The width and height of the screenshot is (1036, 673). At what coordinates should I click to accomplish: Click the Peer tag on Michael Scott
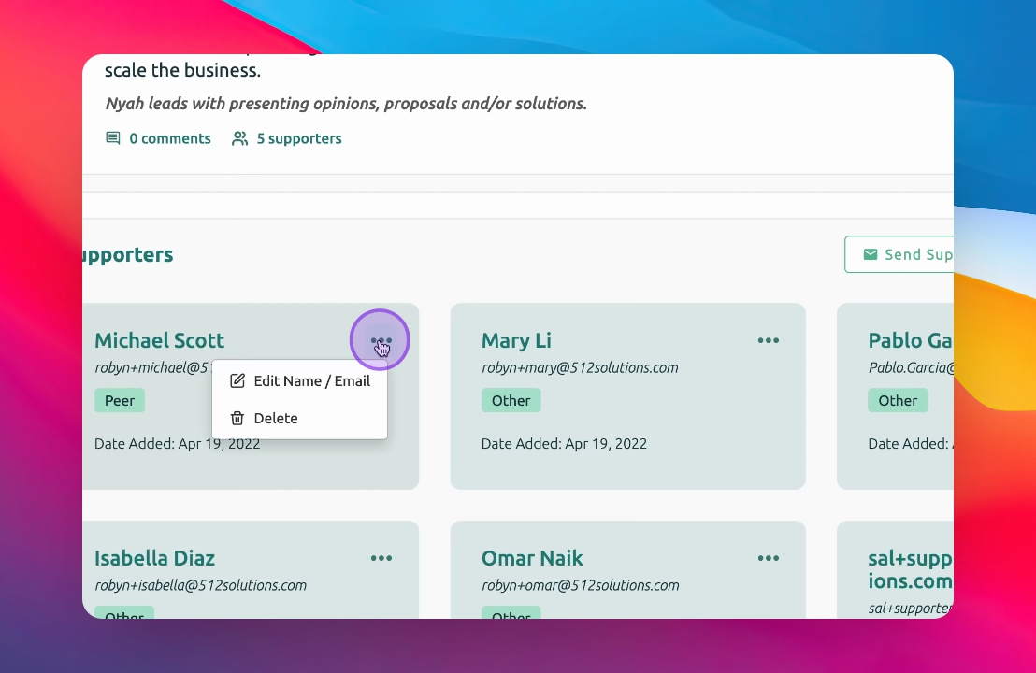coord(120,400)
